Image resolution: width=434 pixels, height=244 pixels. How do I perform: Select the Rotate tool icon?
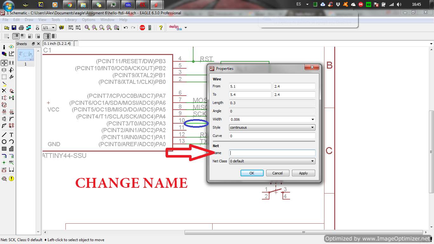(11, 70)
